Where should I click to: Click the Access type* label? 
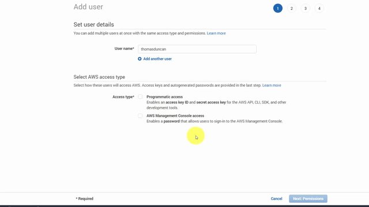click(x=123, y=97)
